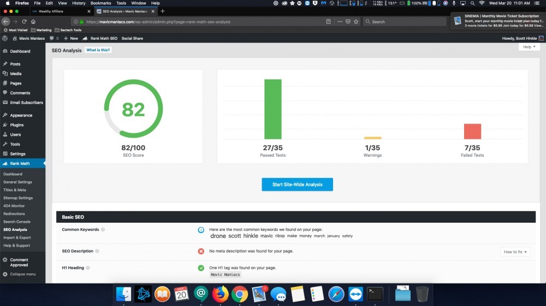Save the page to Pocket
Screen dimensions: 546x306
click(348, 22)
